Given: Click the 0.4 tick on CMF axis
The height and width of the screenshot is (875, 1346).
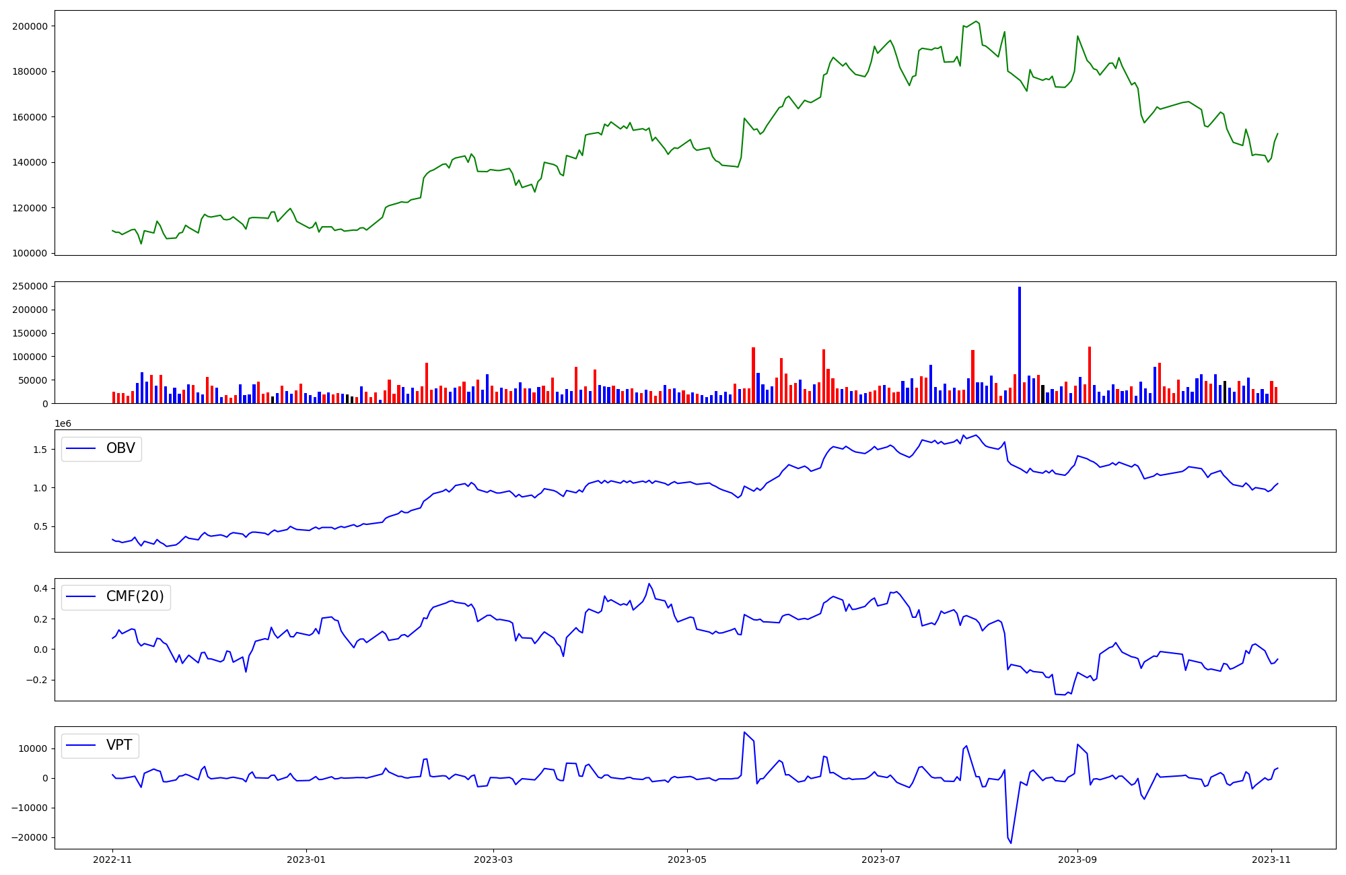Looking at the screenshot, I should pyautogui.click(x=40, y=588).
